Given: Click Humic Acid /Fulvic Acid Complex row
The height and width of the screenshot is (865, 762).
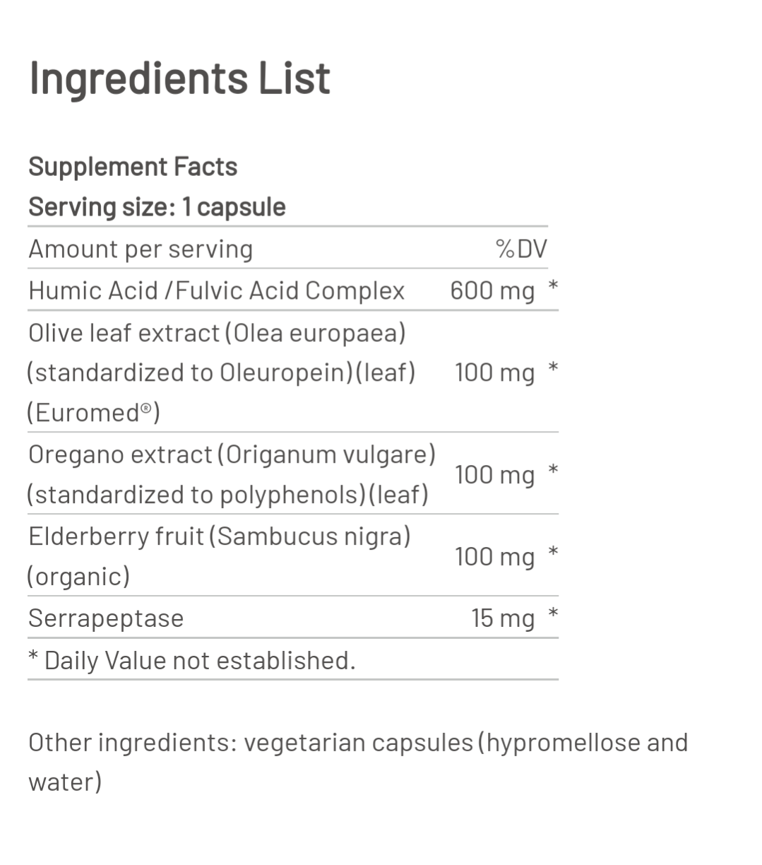Looking at the screenshot, I should click(x=216, y=290).
